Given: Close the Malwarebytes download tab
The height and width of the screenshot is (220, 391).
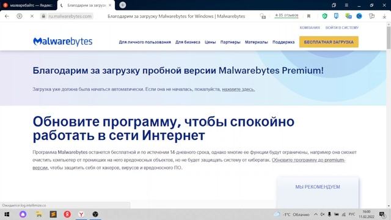Looking at the screenshot, I should (110, 5).
